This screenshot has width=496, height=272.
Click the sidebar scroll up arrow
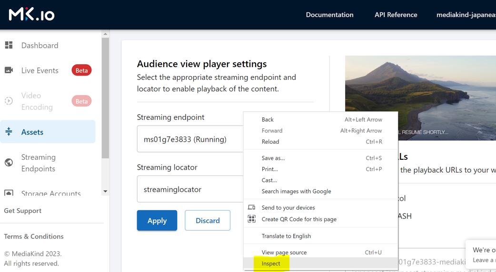[x=105, y=34]
